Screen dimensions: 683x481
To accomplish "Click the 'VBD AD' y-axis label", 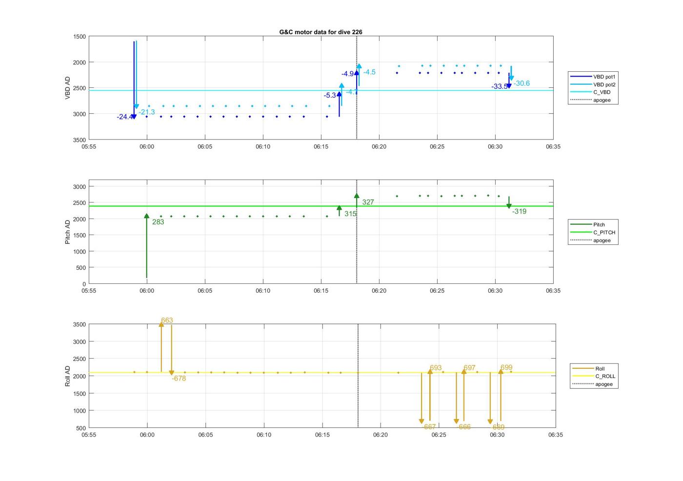I will click(68, 88).
